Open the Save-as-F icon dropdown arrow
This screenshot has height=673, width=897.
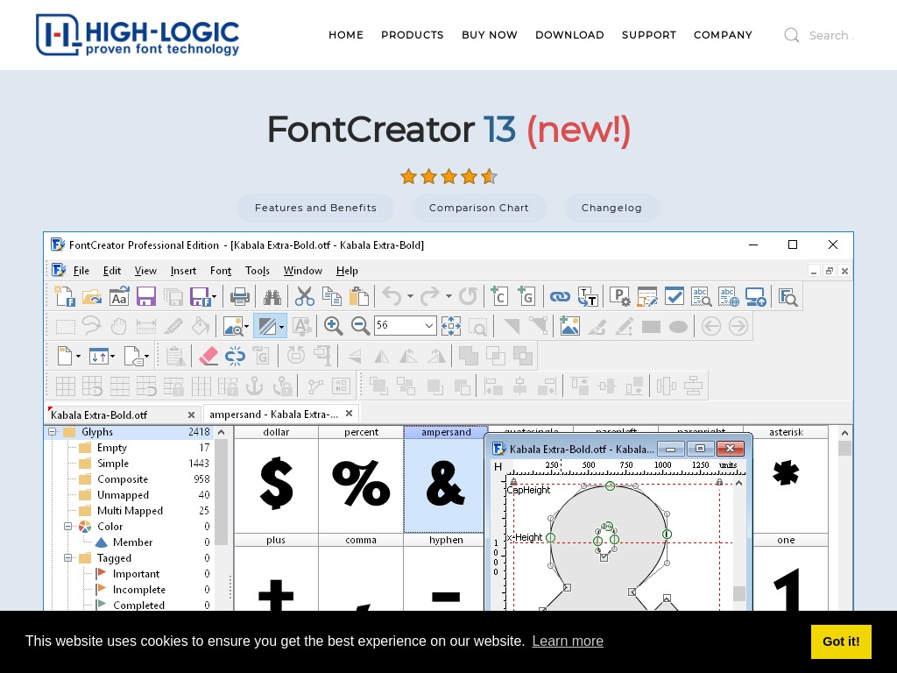(214, 296)
